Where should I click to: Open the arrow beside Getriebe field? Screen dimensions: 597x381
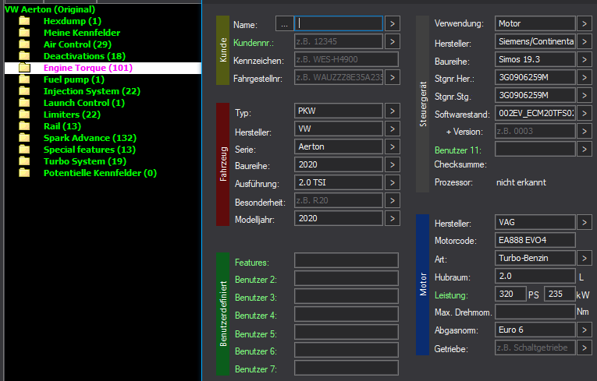[584, 347]
